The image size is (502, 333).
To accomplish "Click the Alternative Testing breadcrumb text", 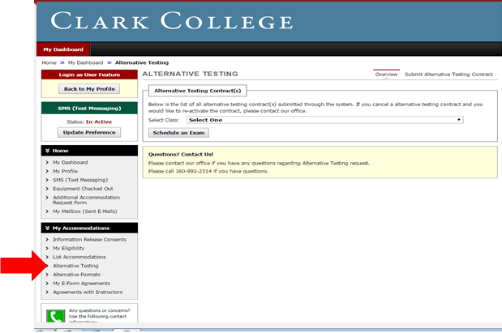I will click(142, 62).
